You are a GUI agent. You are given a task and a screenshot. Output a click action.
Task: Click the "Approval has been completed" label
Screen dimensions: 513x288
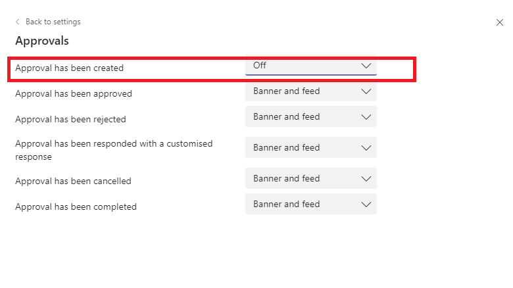click(x=76, y=206)
